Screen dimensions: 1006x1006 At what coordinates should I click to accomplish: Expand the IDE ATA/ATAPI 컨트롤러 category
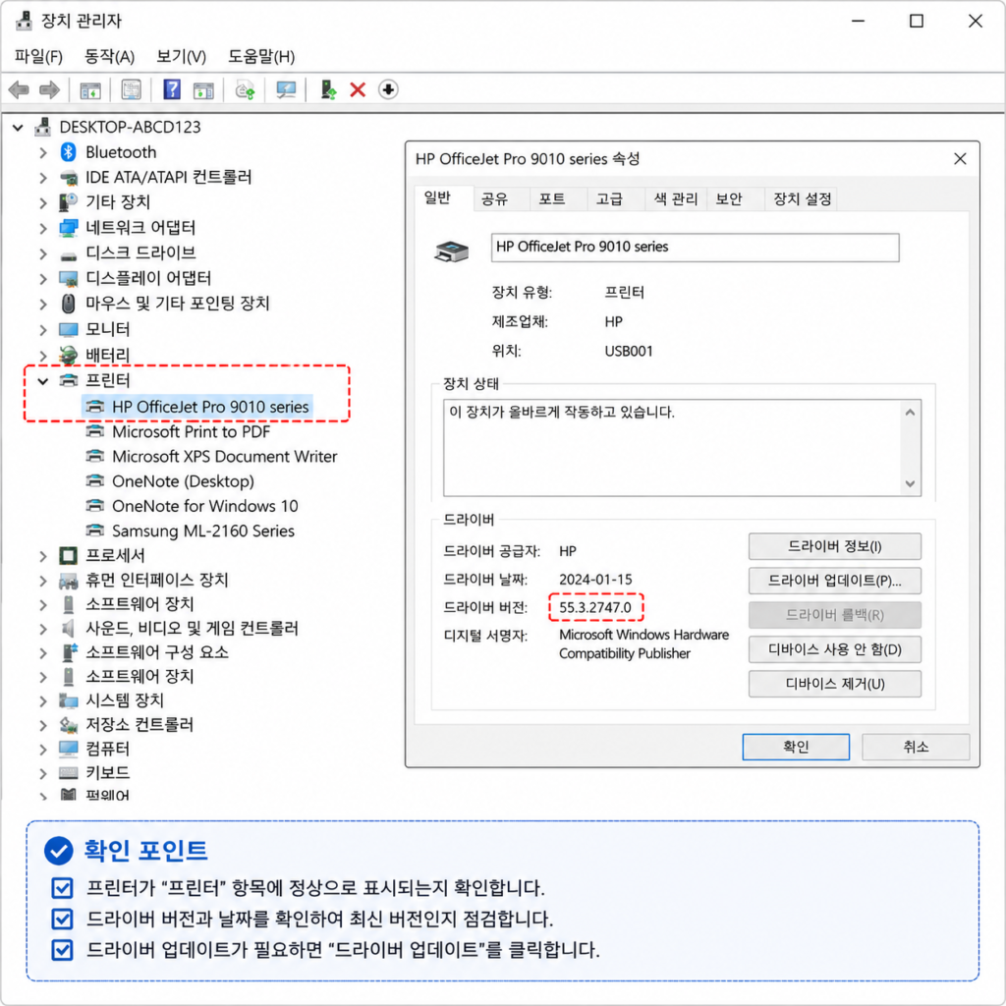tap(43, 178)
